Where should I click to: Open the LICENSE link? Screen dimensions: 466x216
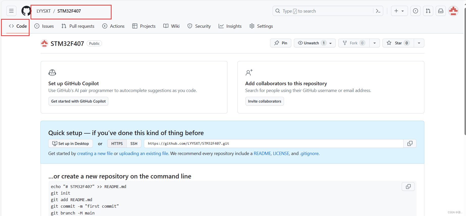tap(281, 153)
